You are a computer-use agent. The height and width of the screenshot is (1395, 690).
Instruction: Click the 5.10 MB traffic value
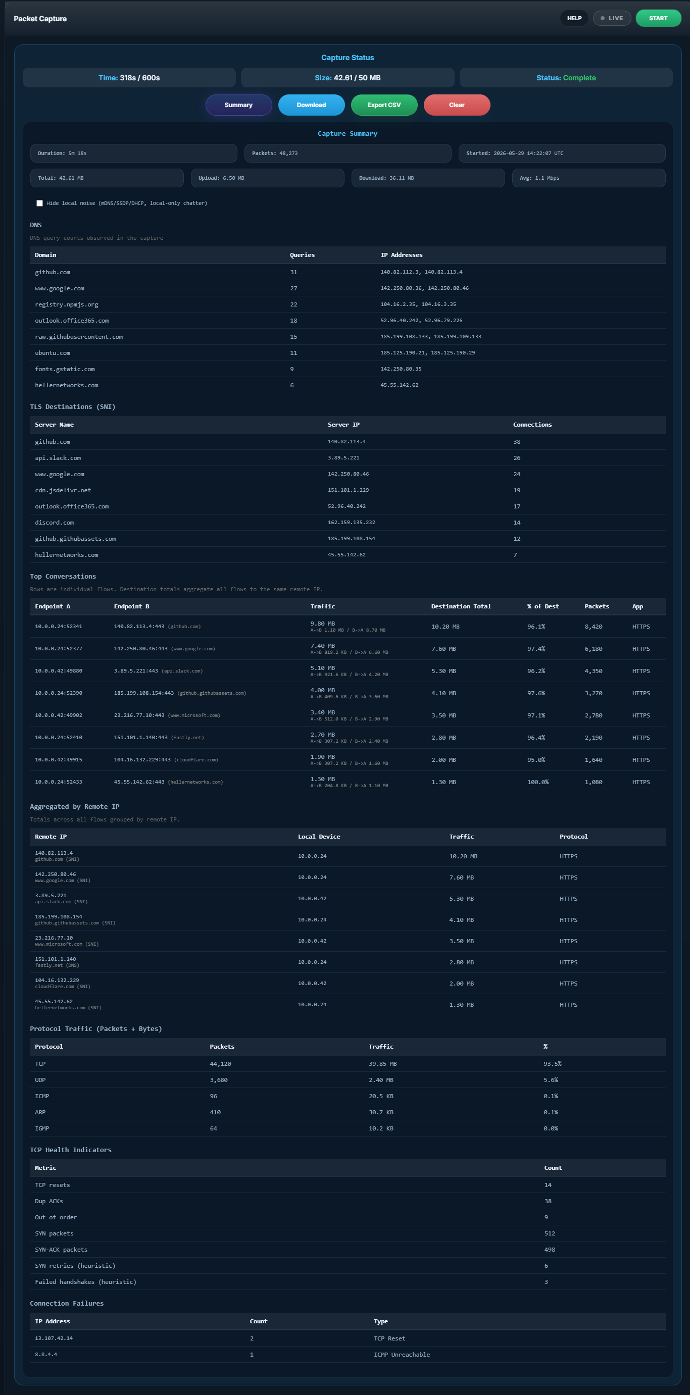coord(322,668)
